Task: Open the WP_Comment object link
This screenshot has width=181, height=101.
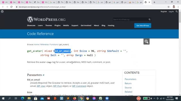Action: coord(79,86)
